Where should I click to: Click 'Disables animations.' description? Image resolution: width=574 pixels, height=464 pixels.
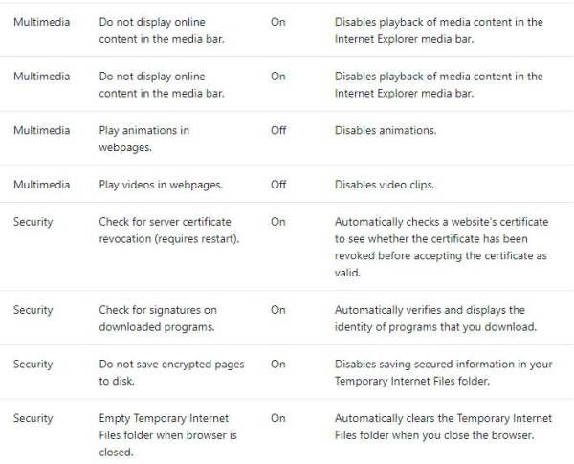pos(386,130)
